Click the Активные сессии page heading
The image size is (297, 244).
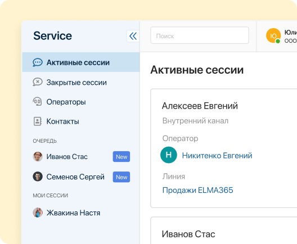click(x=197, y=70)
